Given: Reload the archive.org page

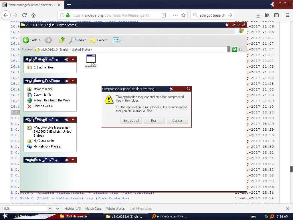Looking at the screenshot, I should pyautogui.click(x=24, y=15).
